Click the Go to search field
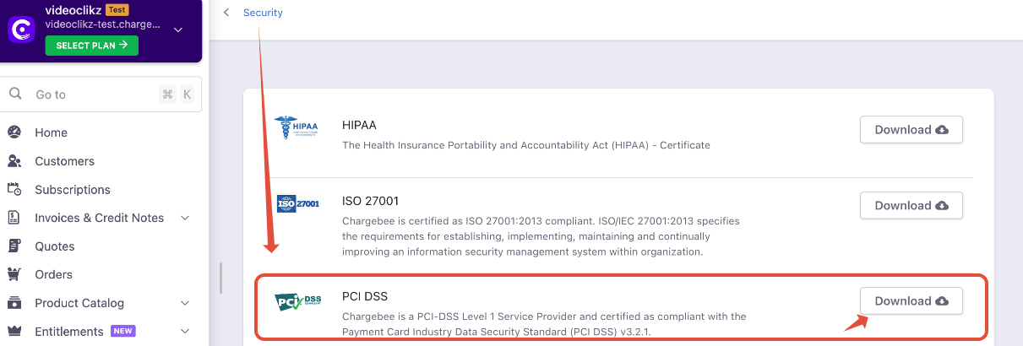The height and width of the screenshot is (346, 1023). (x=101, y=95)
